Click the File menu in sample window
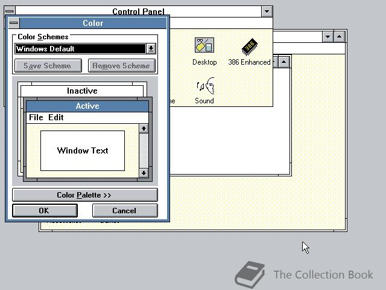Screen dimensions: 386x290 pos(36,117)
